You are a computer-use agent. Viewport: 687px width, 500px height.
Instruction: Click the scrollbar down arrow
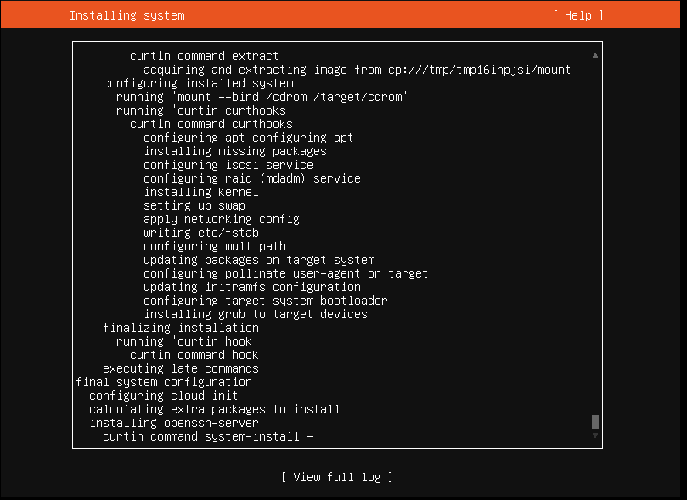pos(595,435)
